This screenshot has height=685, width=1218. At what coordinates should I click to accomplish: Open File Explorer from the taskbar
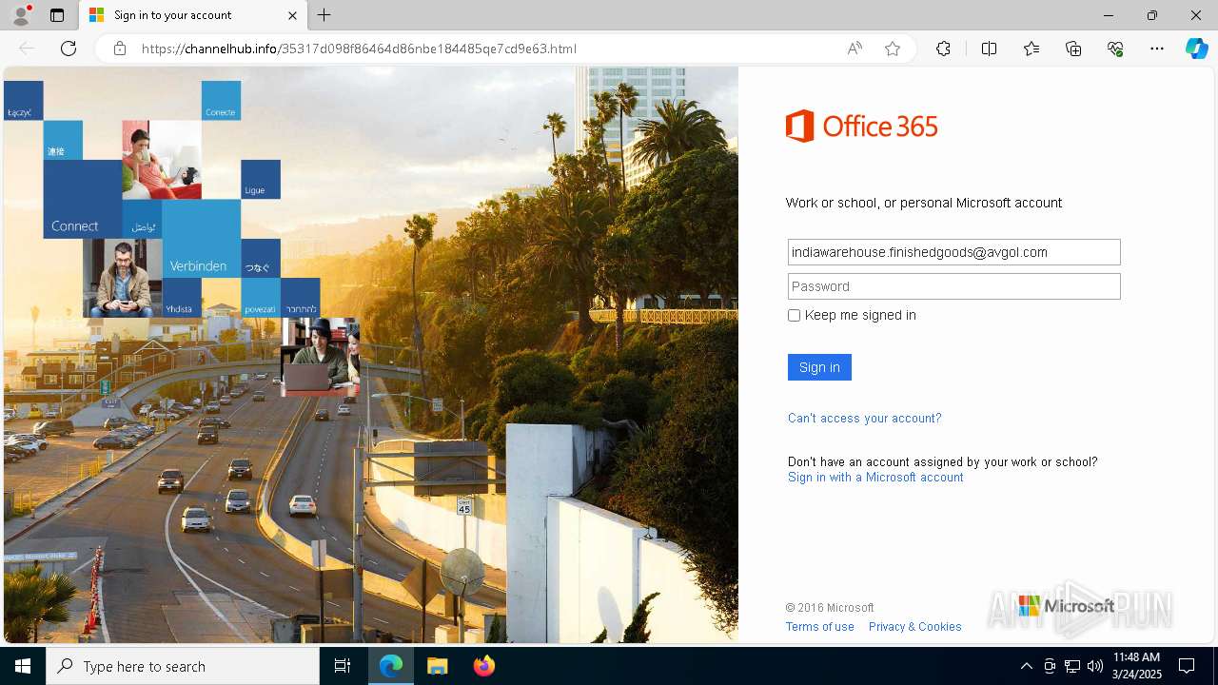438,666
